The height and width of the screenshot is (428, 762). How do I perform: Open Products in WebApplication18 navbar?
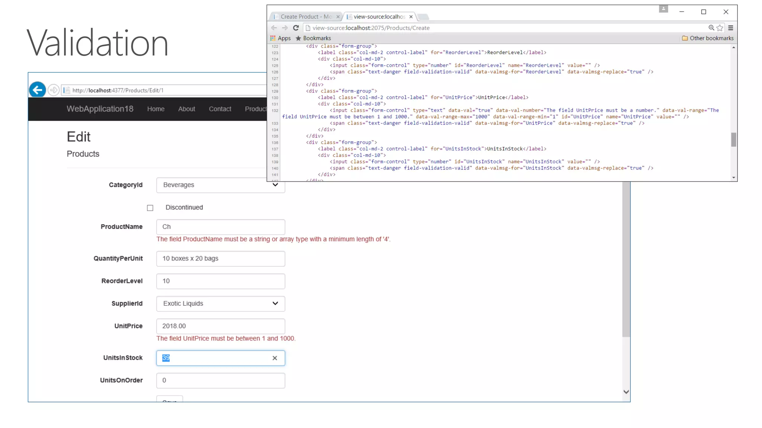click(256, 109)
